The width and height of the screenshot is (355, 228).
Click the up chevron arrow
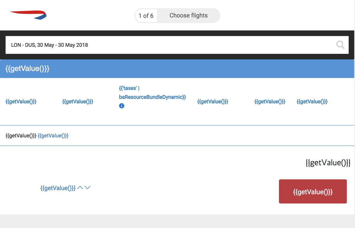[x=80, y=188]
